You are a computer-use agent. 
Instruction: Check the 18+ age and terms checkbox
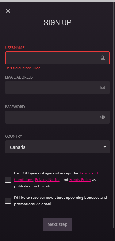pos(8,180)
